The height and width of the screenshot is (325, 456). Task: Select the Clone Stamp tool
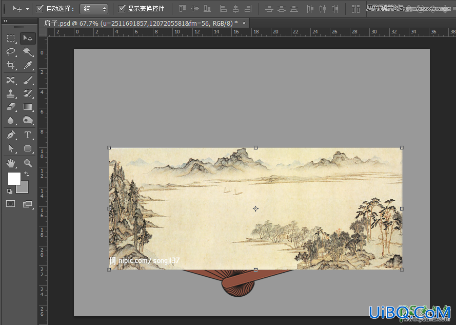click(x=11, y=93)
